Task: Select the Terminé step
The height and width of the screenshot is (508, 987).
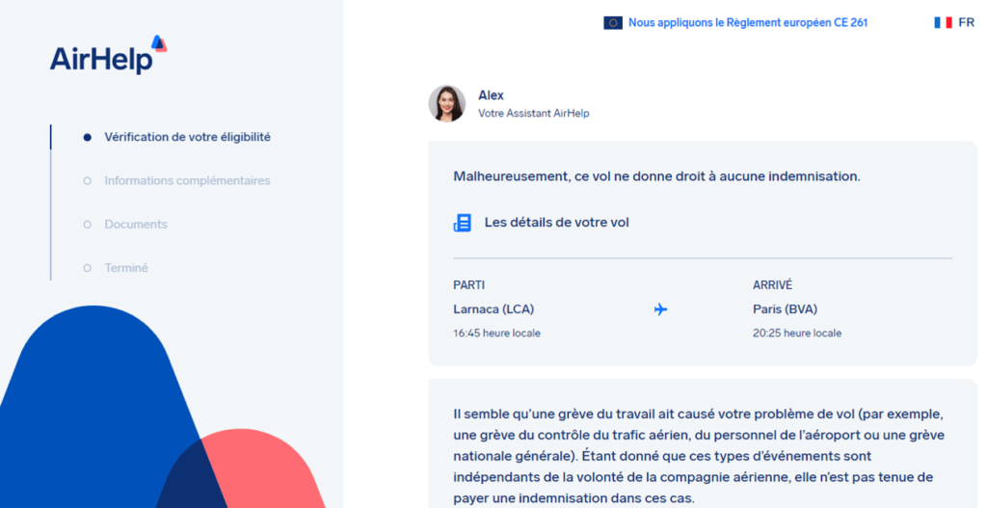Action: click(126, 268)
